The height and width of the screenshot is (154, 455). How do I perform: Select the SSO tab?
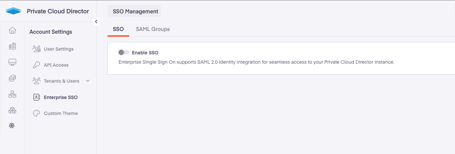point(118,29)
